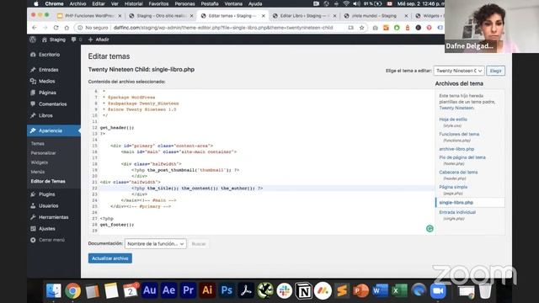Screen dimensions: 539x303
Task: Open Widgets submenu link
Action: (x=40, y=162)
